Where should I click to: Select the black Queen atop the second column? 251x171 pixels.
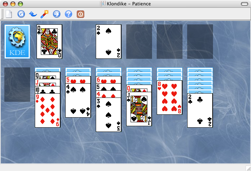click(48, 76)
